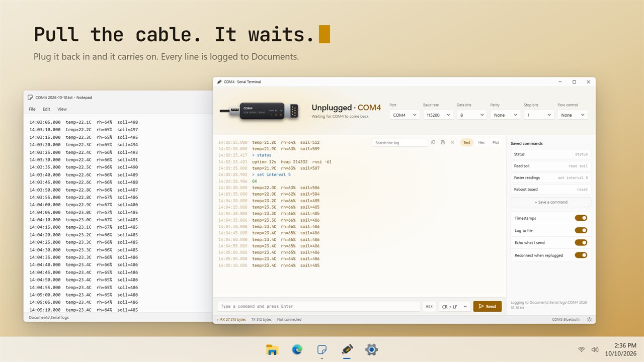
Task: Toggle the Timestamps switch
Action: (581, 218)
